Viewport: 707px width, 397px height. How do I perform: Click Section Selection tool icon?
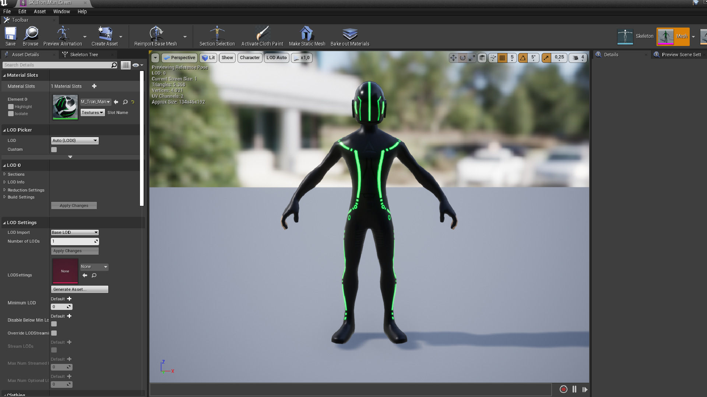pyautogui.click(x=217, y=34)
